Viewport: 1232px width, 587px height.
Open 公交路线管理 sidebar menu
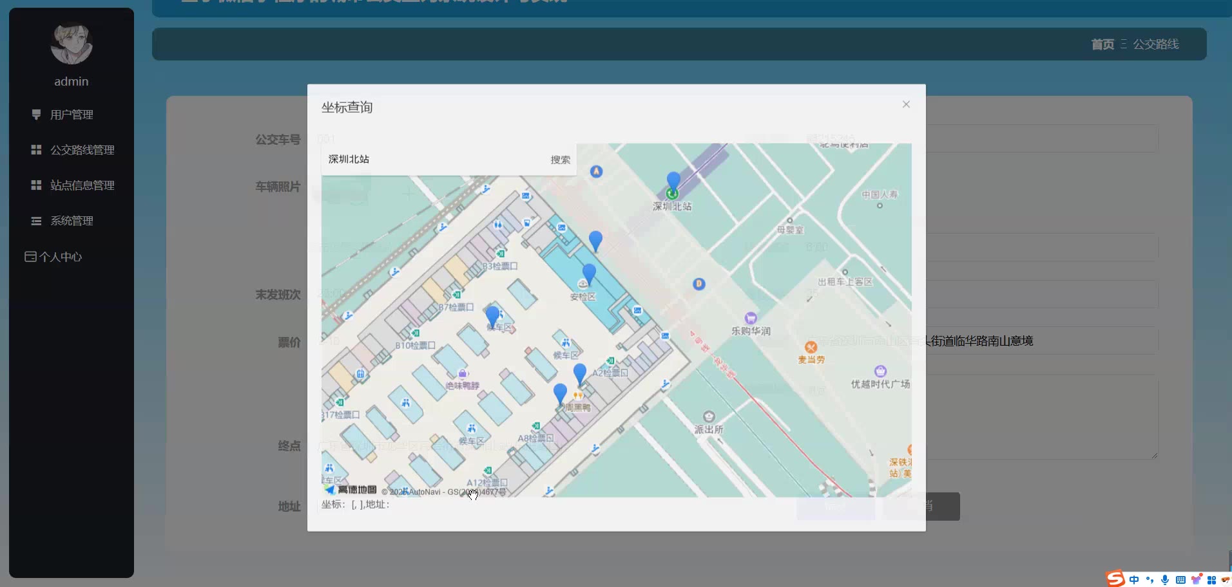click(82, 150)
